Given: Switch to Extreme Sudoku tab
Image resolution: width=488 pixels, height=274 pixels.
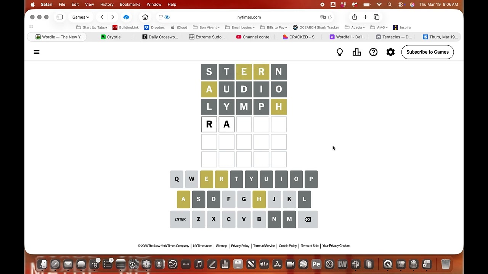Looking at the screenshot, I should click(x=207, y=37).
